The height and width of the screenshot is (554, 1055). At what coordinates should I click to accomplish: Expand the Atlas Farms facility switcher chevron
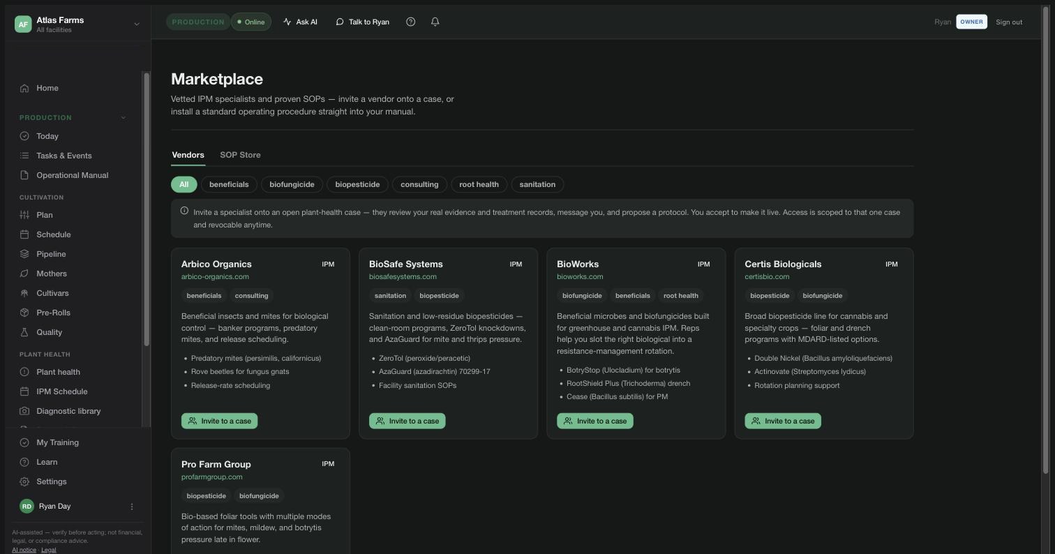[x=137, y=24]
